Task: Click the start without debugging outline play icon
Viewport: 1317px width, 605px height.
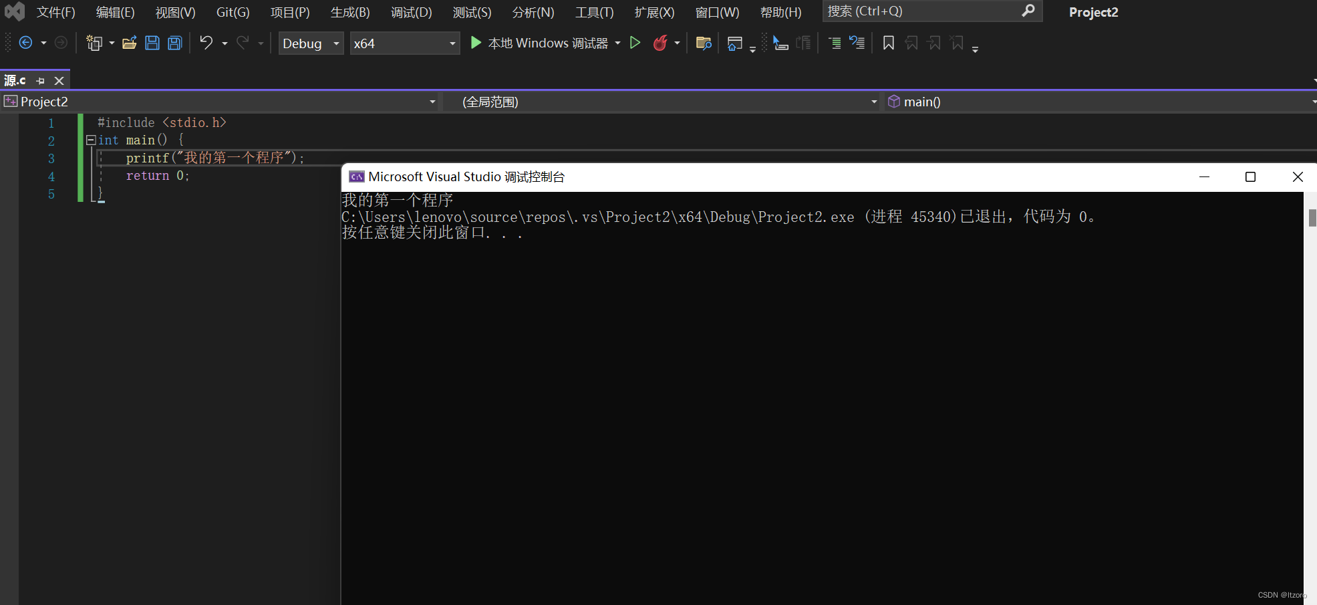Action: [x=635, y=43]
